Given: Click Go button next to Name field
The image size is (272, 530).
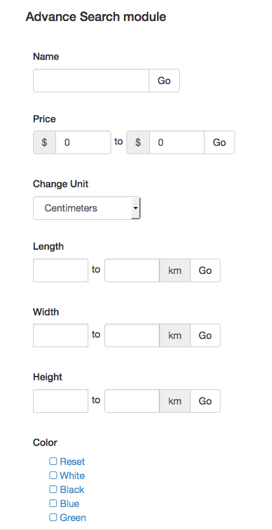Looking at the screenshot, I should click(164, 81).
